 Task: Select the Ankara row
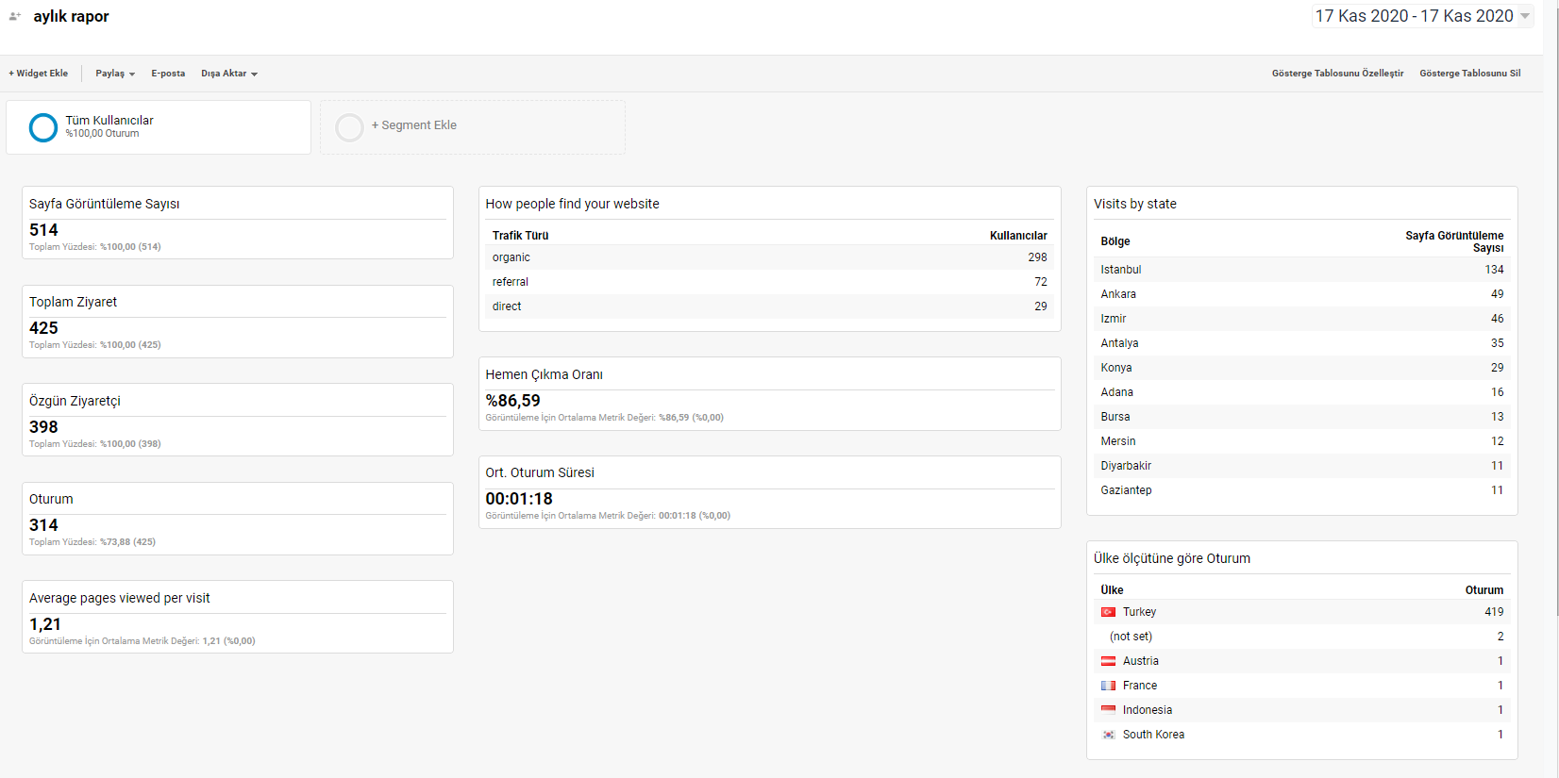click(x=1302, y=294)
